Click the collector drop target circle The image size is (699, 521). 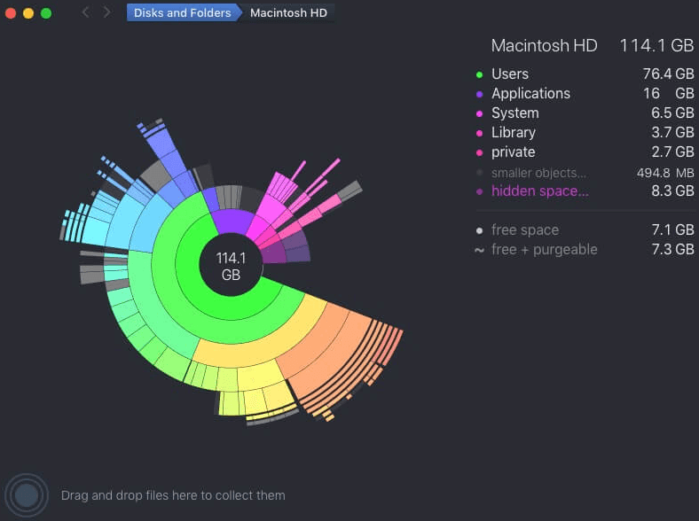pyautogui.click(x=27, y=494)
